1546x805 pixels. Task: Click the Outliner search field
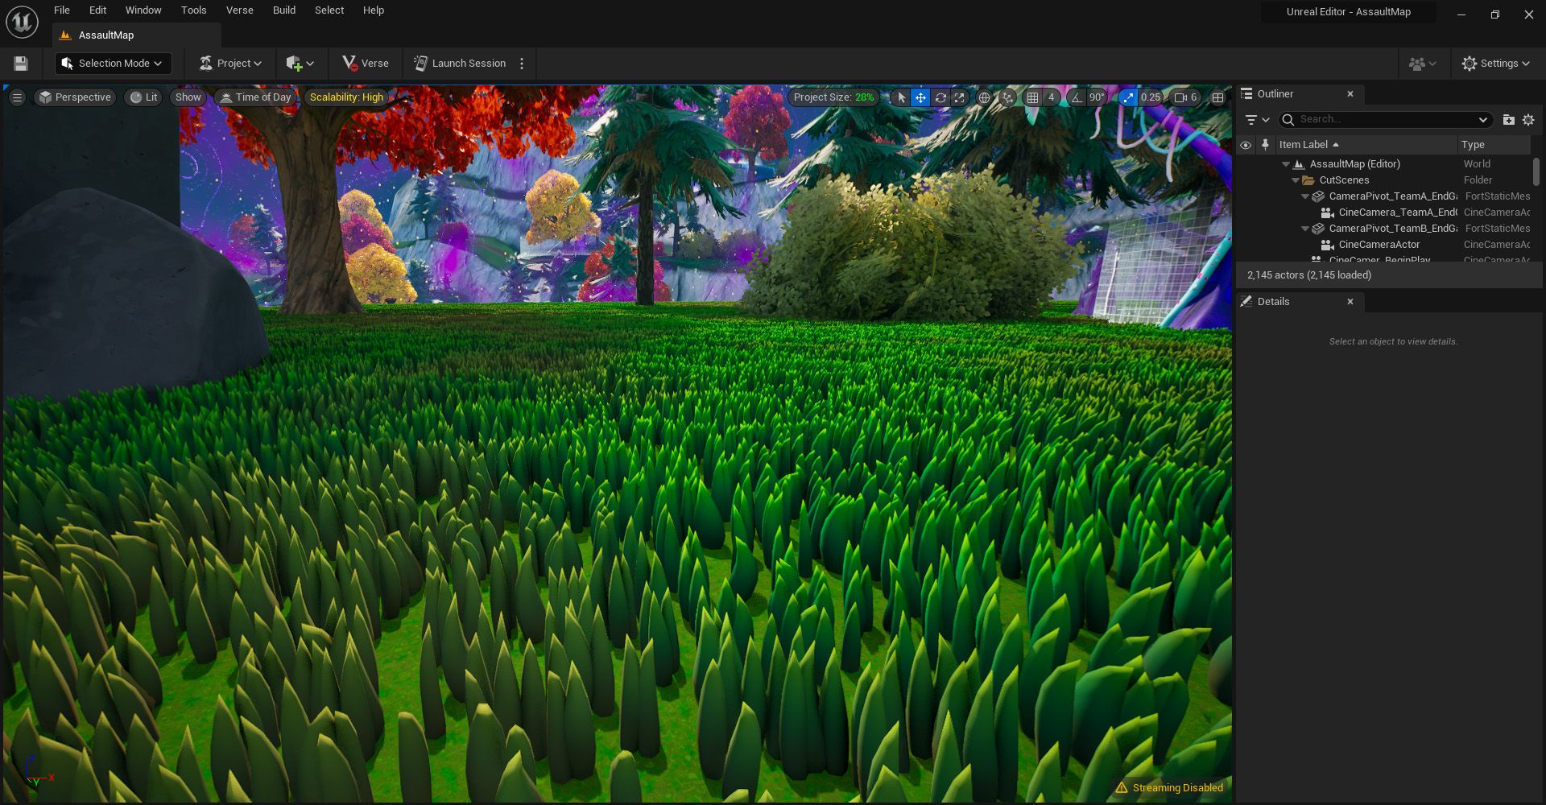tap(1385, 120)
